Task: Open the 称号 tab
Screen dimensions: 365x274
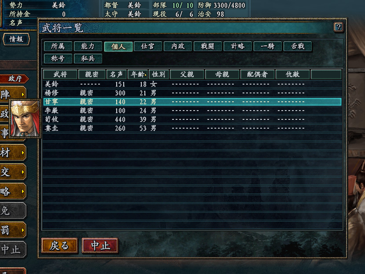Action: tap(58, 59)
